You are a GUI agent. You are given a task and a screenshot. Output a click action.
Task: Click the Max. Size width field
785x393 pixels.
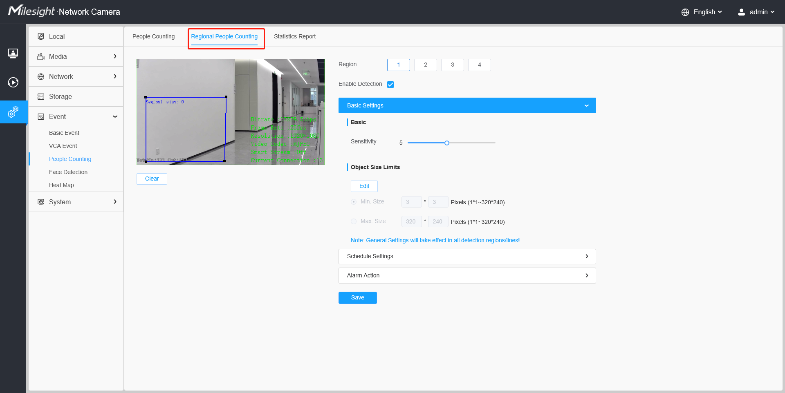pos(412,221)
